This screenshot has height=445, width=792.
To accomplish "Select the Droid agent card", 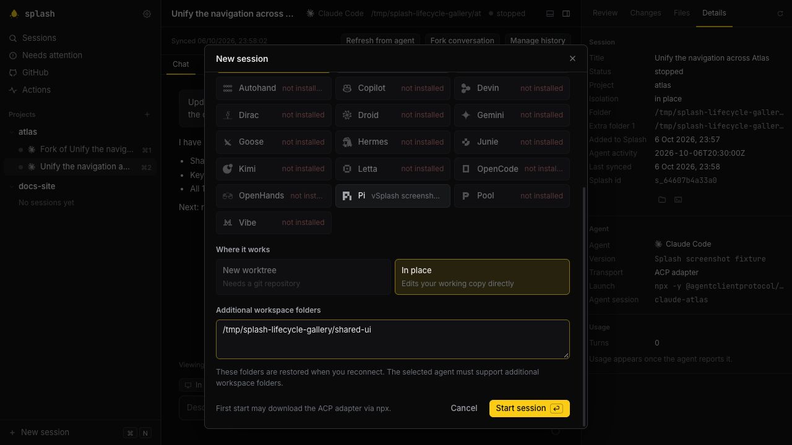I will coord(393,115).
